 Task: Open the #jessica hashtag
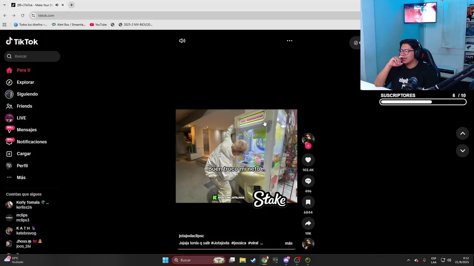(x=238, y=243)
